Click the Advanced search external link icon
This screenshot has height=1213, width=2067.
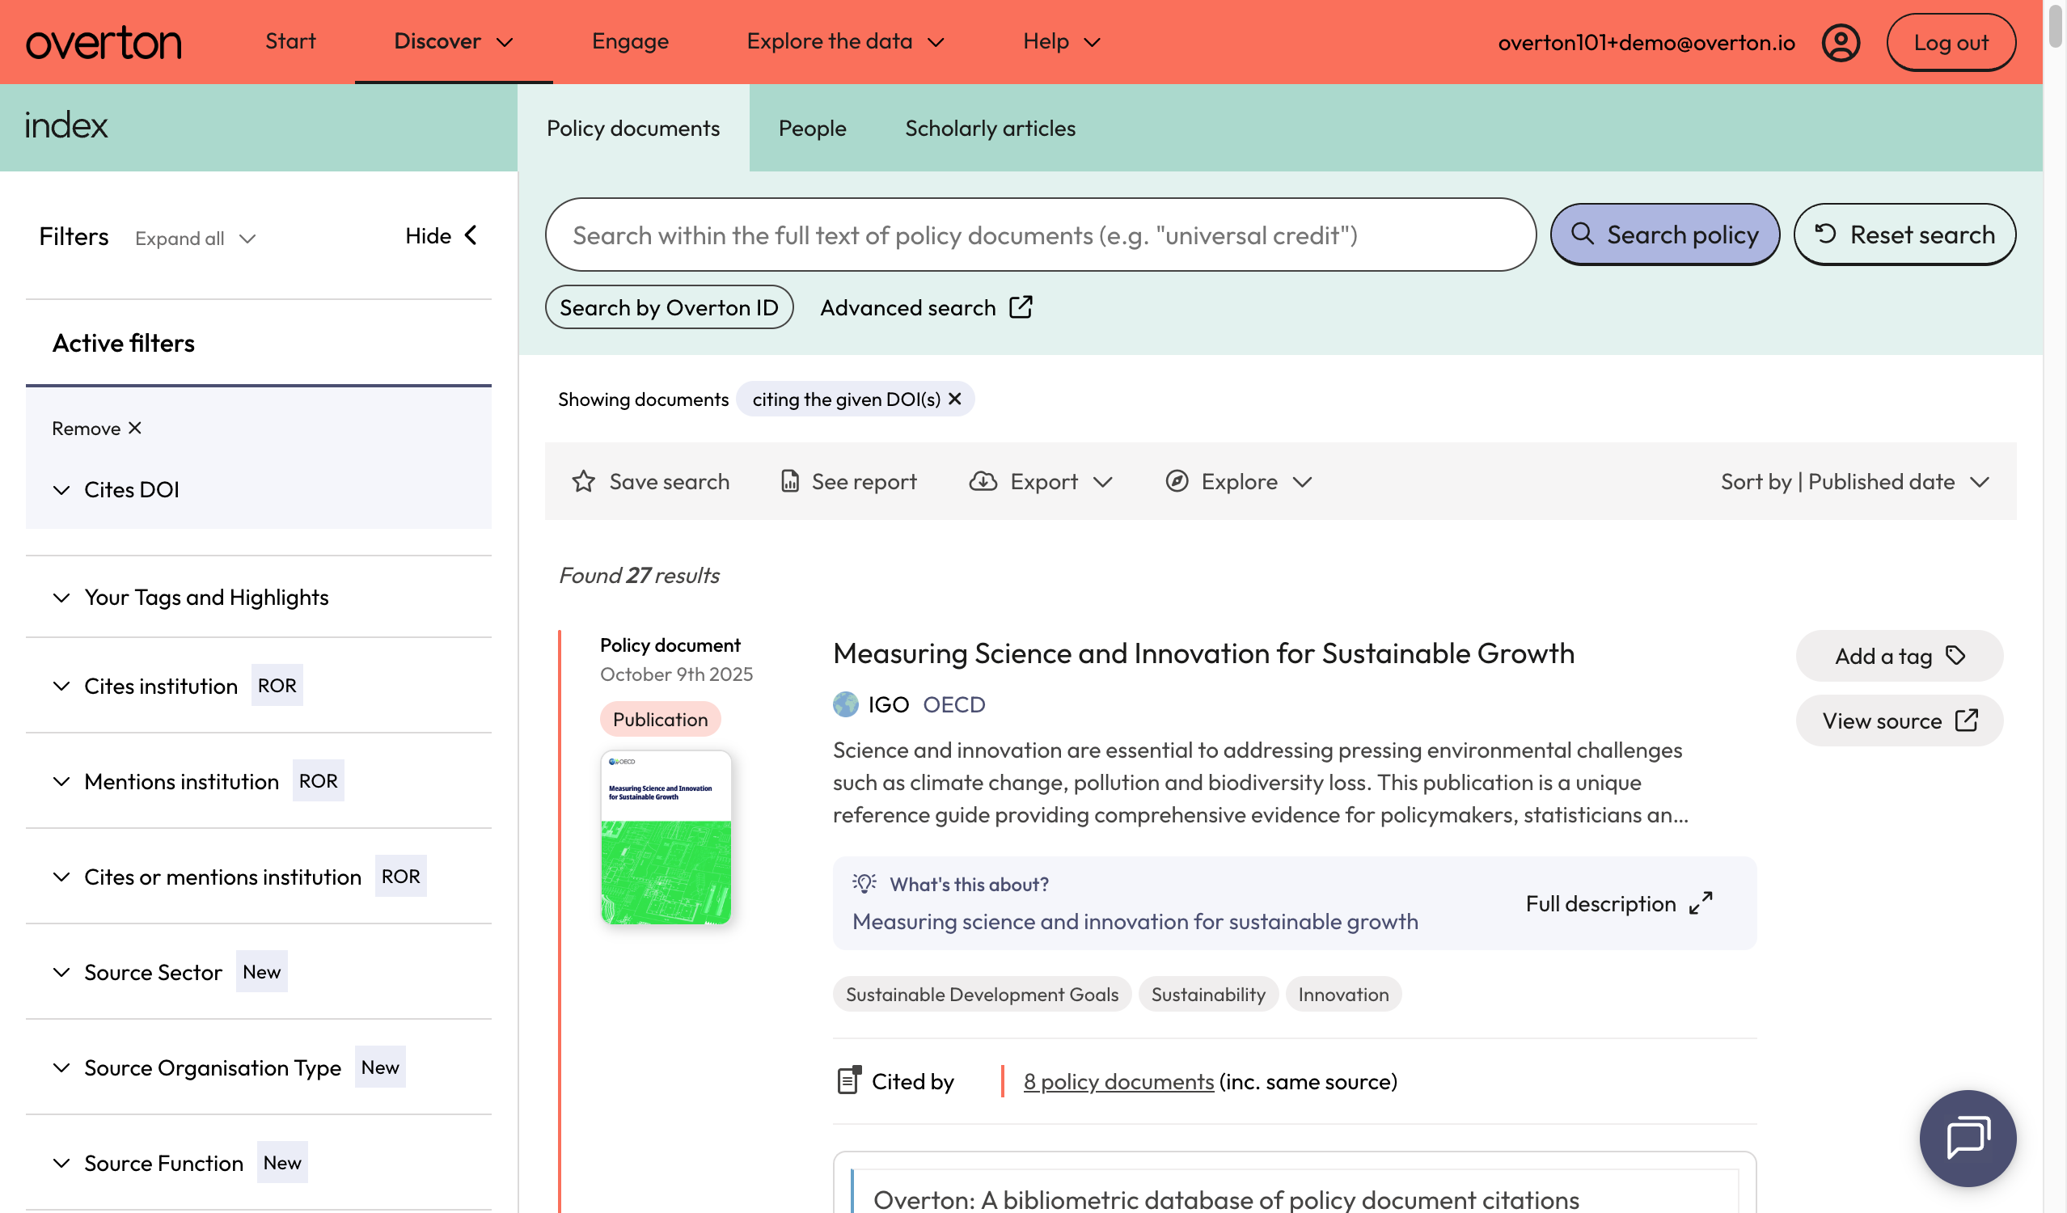(x=1021, y=307)
